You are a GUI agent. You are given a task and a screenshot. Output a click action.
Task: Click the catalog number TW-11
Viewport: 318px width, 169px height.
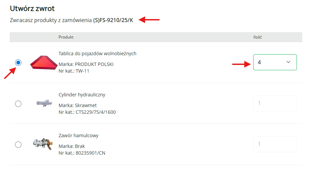82,71
